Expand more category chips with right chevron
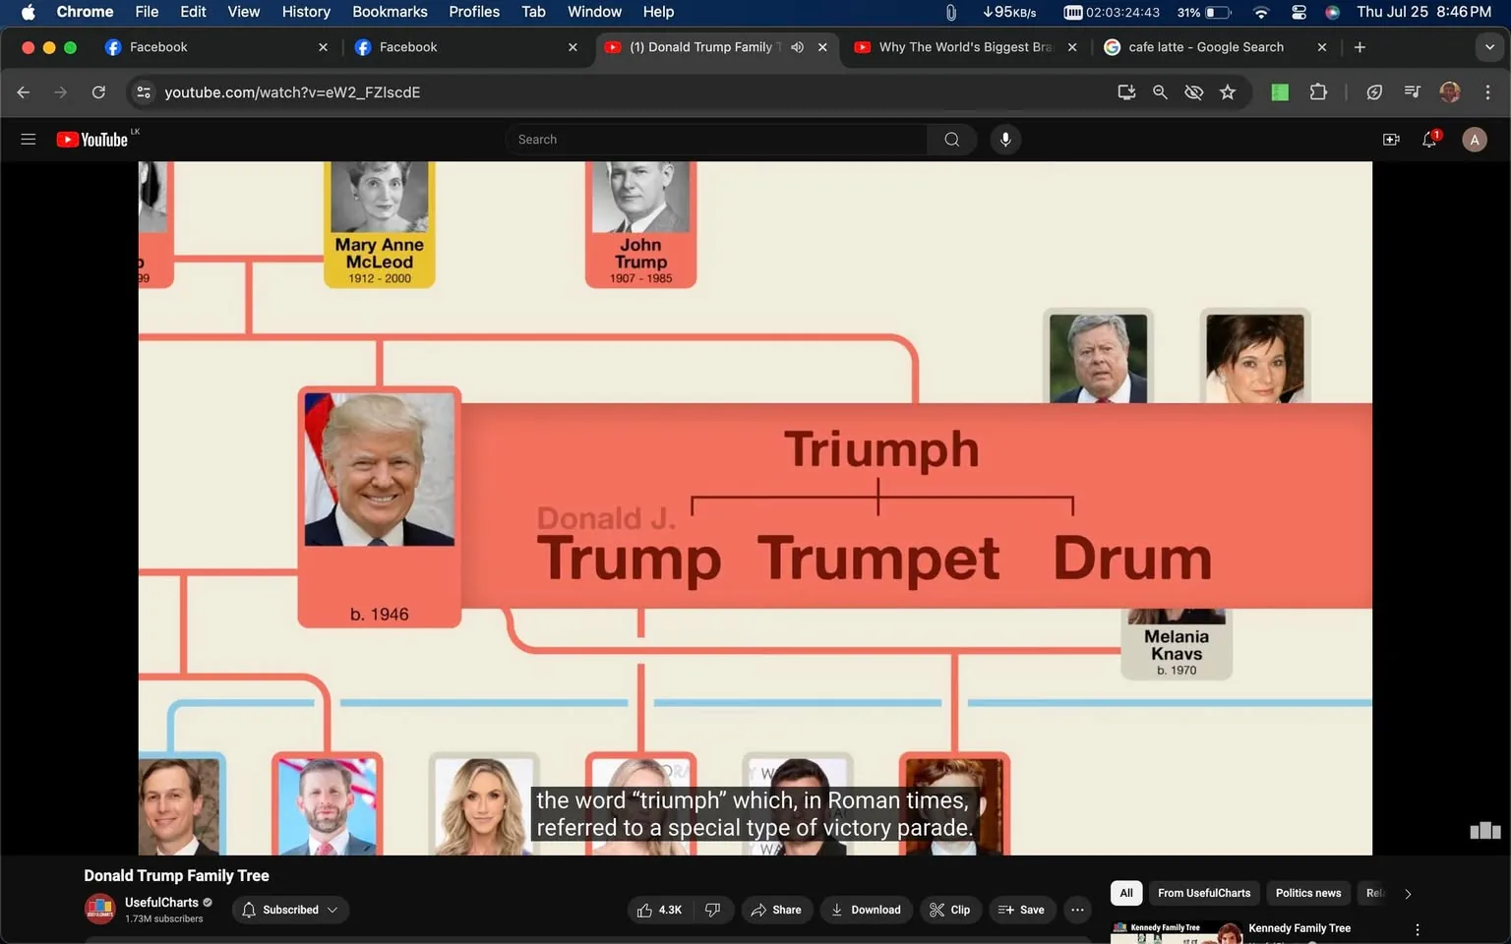This screenshot has height=944, width=1511. tap(1407, 893)
